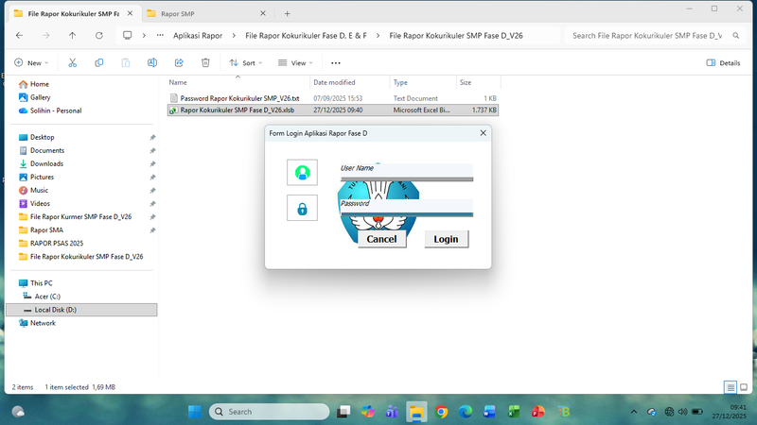This screenshot has width=757, height=425.
Task: Click the user avatar icon in login form
Action: point(302,172)
